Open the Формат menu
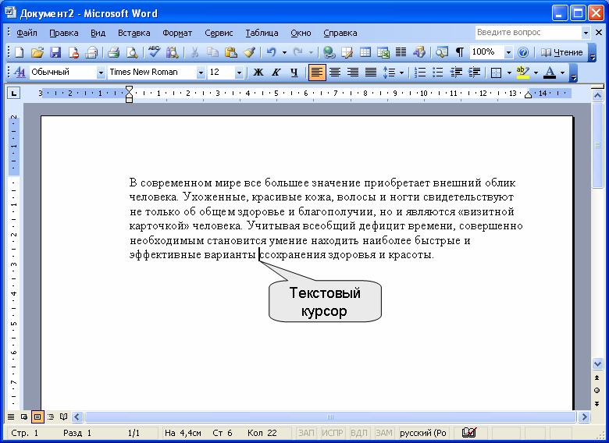This screenshot has width=609, height=443. click(177, 33)
